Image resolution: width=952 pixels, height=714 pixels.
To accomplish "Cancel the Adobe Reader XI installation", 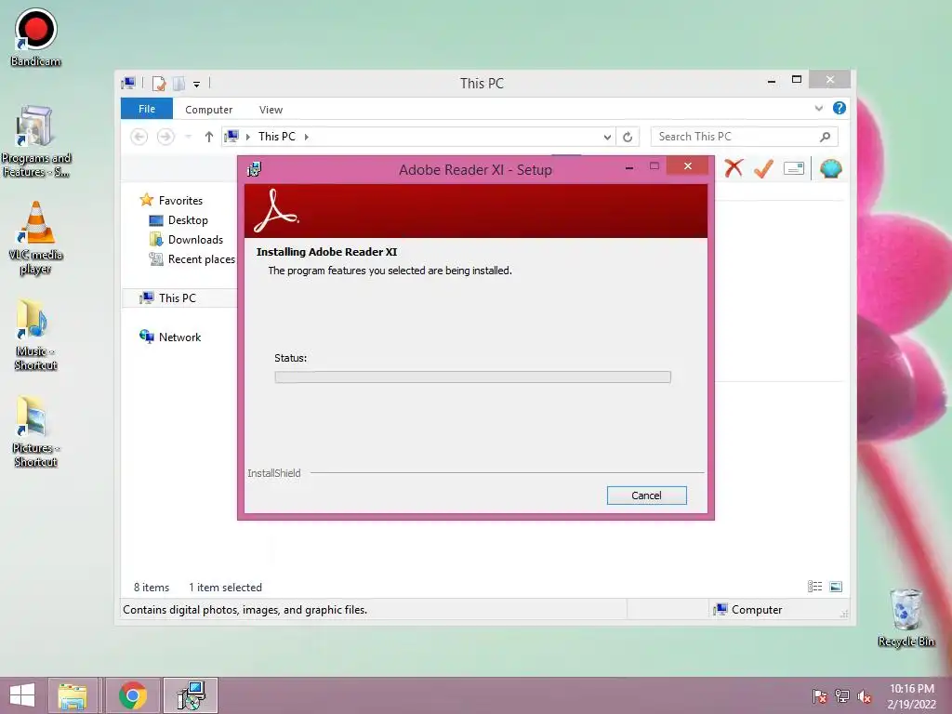I will [647, 496].
